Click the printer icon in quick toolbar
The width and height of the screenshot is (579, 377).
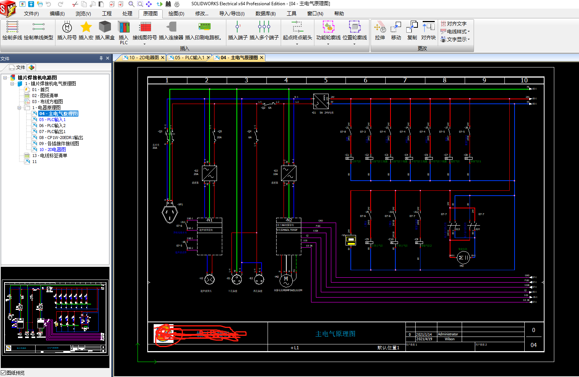[40, 4]
